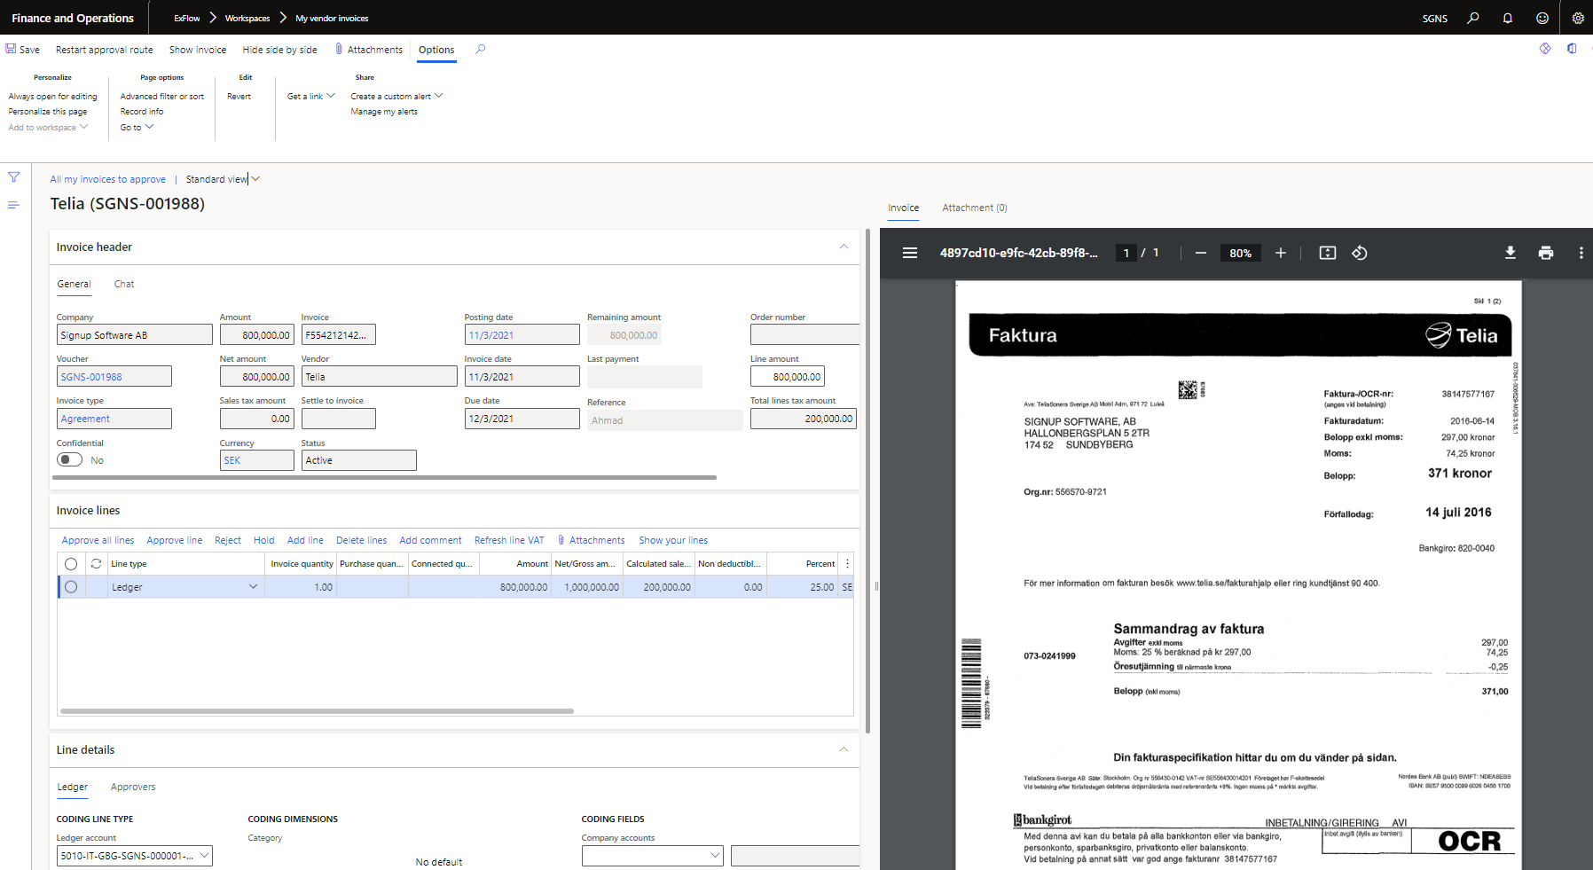Image resolution: width=1593 pixels, height=870 pixels.
Task: Click the action bar search icon
Action: [x=481, y=50]
